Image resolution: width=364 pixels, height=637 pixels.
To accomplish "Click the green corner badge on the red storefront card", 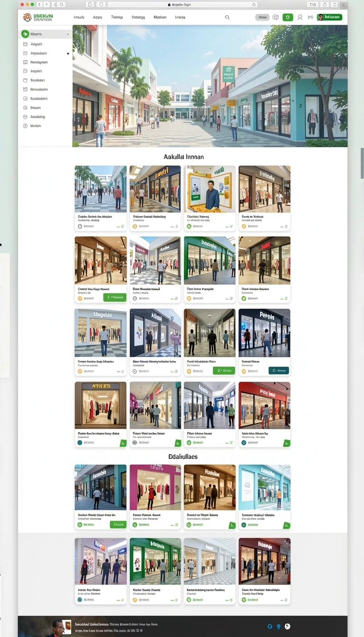I will (287, 443).
